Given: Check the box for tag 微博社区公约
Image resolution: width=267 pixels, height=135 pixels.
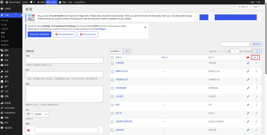Looking at the screenshot, I should coord(112,71).
